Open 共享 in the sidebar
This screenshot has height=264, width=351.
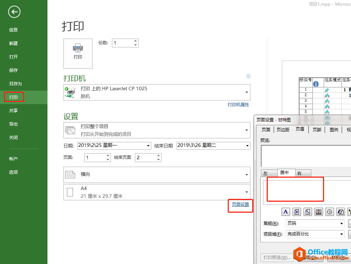coord(13,110)
